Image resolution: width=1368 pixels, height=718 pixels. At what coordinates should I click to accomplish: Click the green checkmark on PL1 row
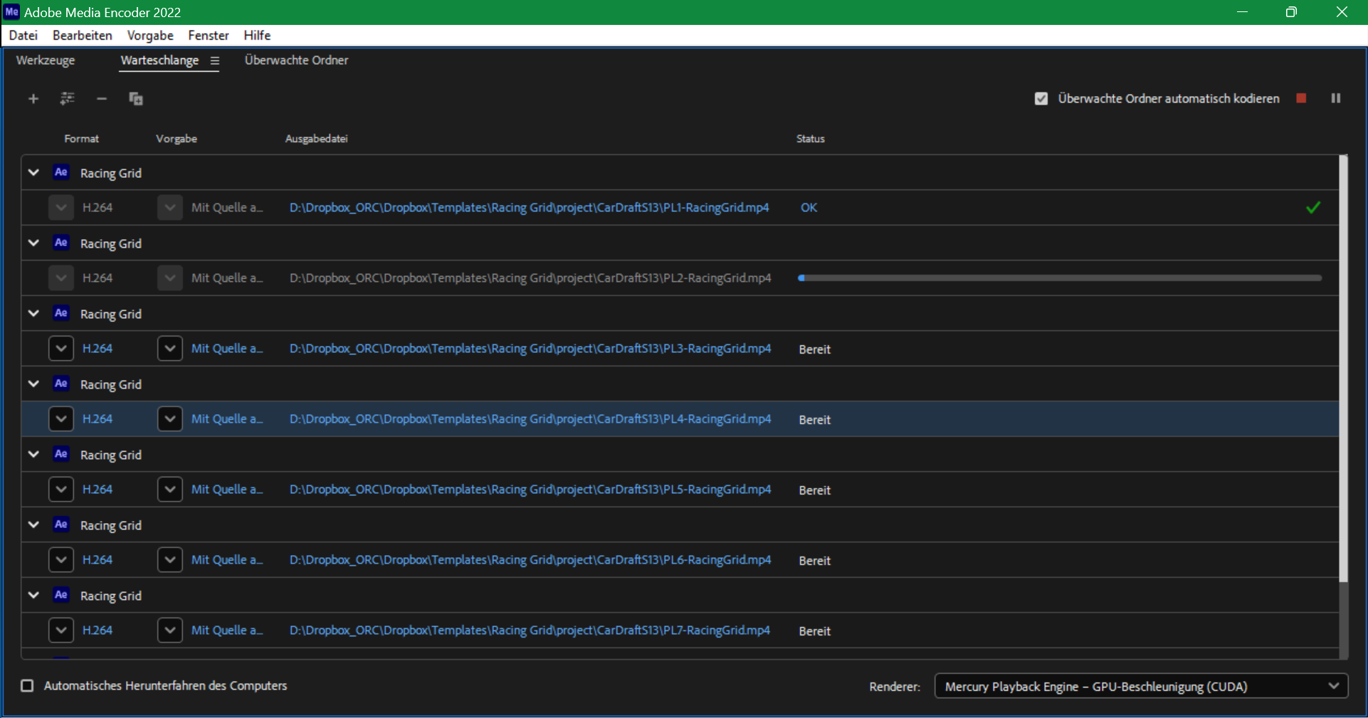(x=1312, y=208)
